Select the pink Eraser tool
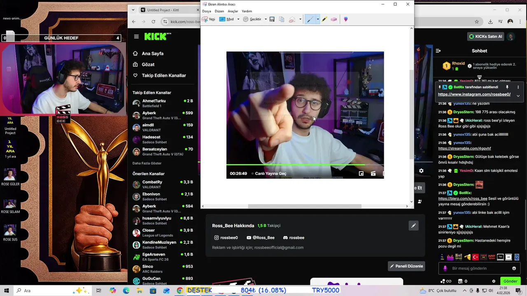 [x=334, y=19]
